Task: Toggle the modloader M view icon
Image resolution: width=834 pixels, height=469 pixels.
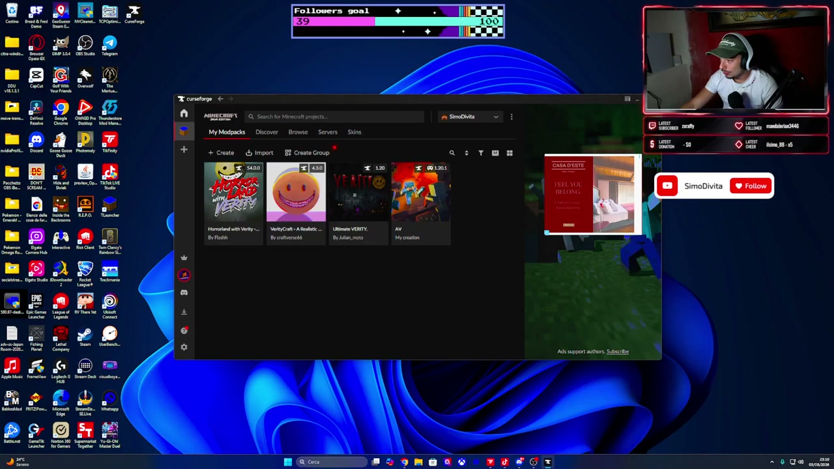Action: (x=495, y=153)
